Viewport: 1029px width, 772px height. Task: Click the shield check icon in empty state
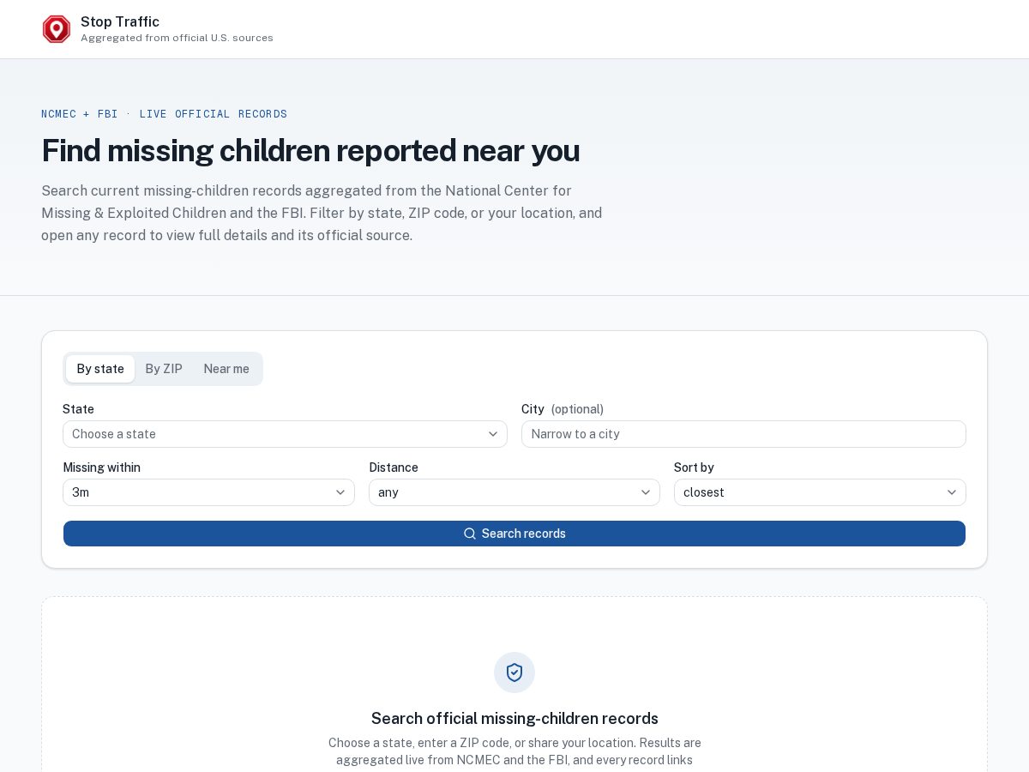[x=514, y=672]
